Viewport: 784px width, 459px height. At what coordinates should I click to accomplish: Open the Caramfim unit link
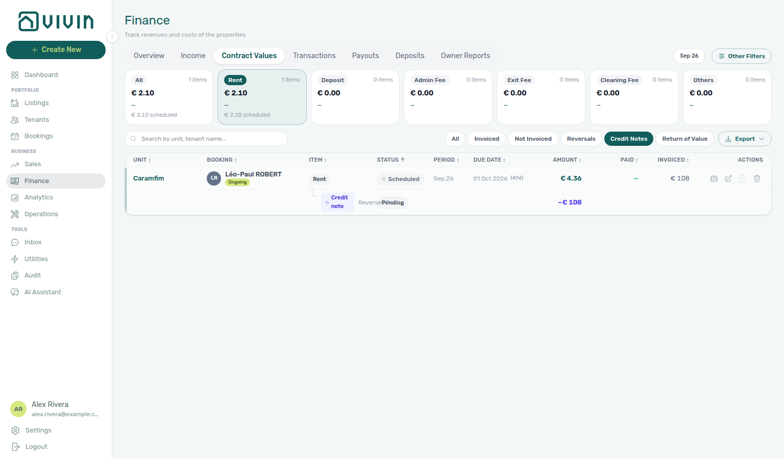[x=149, y=178]
